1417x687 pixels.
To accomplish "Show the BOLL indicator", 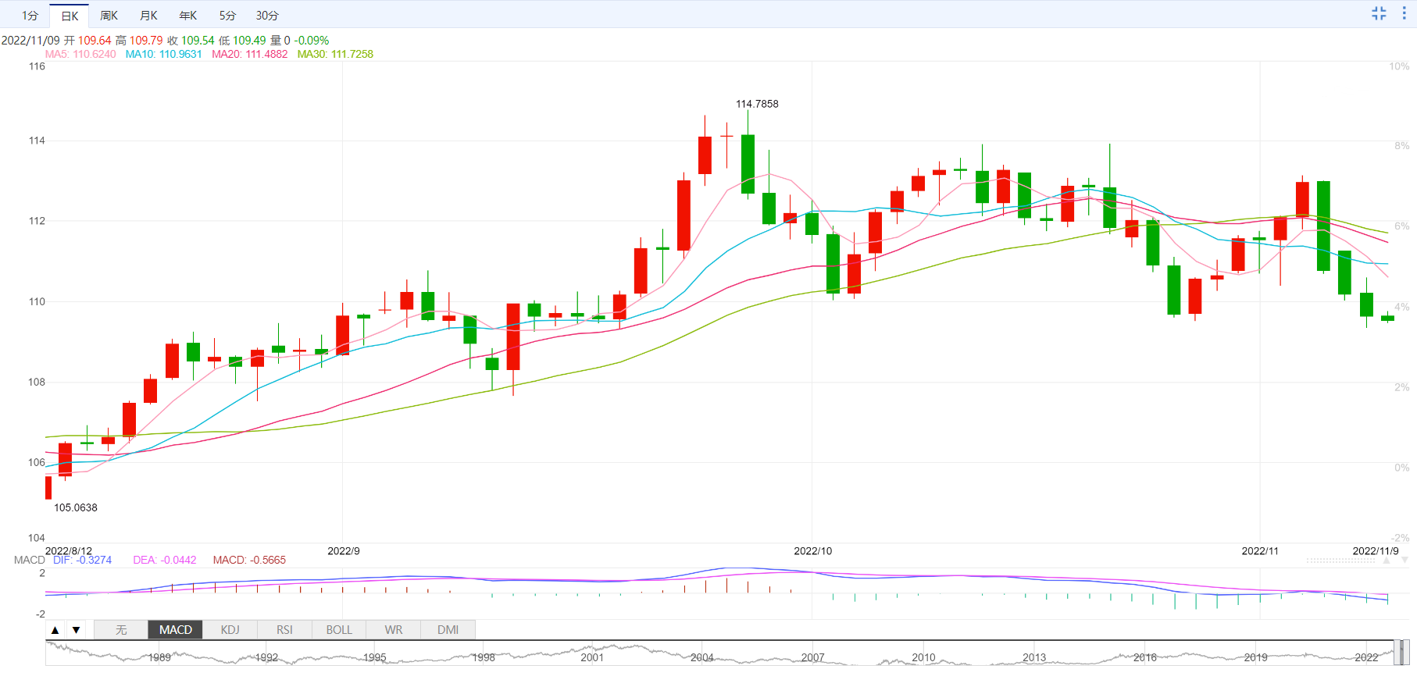I will pyautogui.click(x=339, y=630).
